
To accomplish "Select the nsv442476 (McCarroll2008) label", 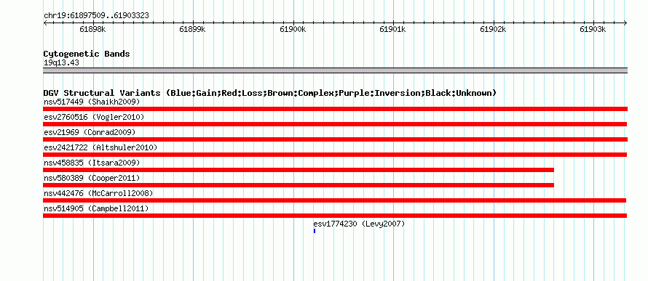I will pos(98,193).
